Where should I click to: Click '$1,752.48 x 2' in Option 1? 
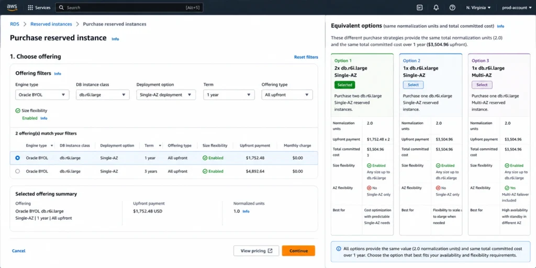(378, 139)
